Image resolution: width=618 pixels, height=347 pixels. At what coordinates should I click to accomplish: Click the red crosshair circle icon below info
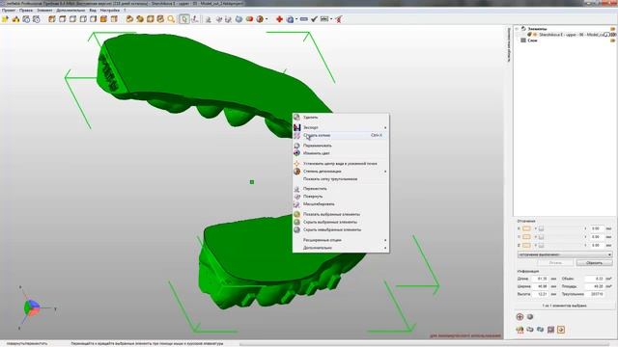click(x=520, y=317)
